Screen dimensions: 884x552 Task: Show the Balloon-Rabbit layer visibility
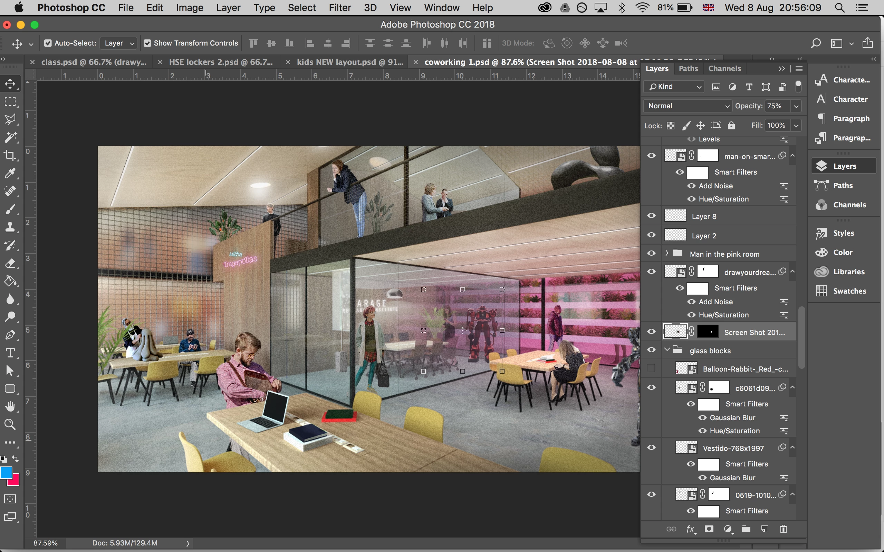651,368
